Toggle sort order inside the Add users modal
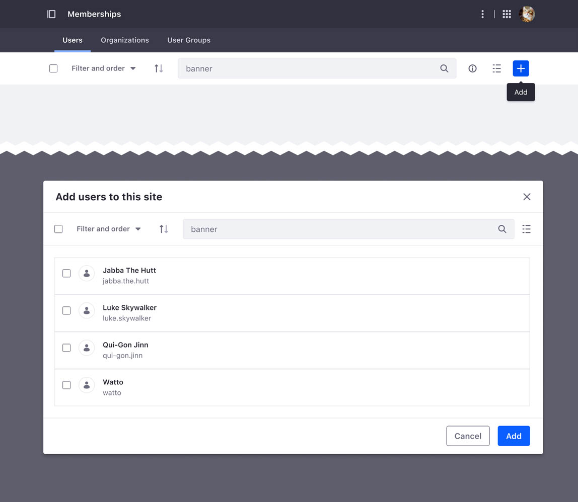The image size is (578, 502). (164, 229)
